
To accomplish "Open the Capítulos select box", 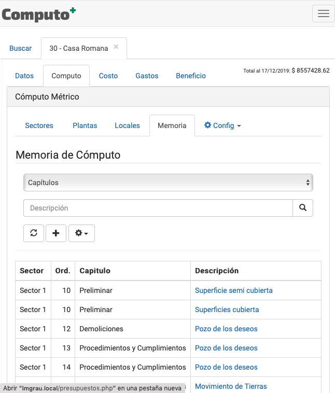I will point(168,183).
